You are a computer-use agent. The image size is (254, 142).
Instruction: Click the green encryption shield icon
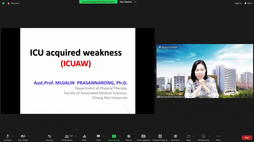click(x=3, y=3)
